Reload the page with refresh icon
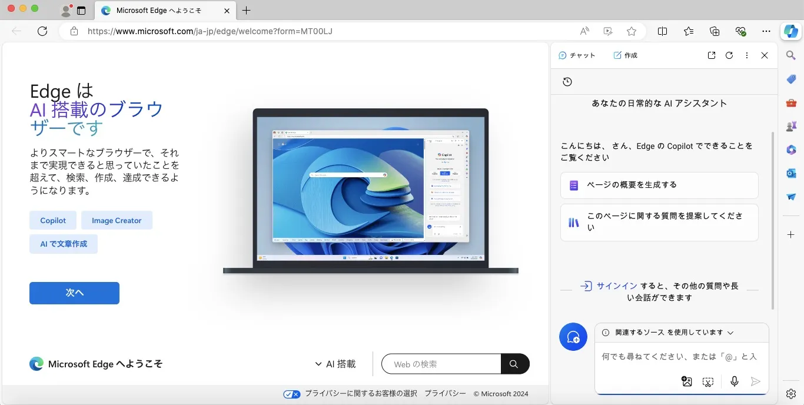Viewport: 804px width, 405px height. pos(42,31)
